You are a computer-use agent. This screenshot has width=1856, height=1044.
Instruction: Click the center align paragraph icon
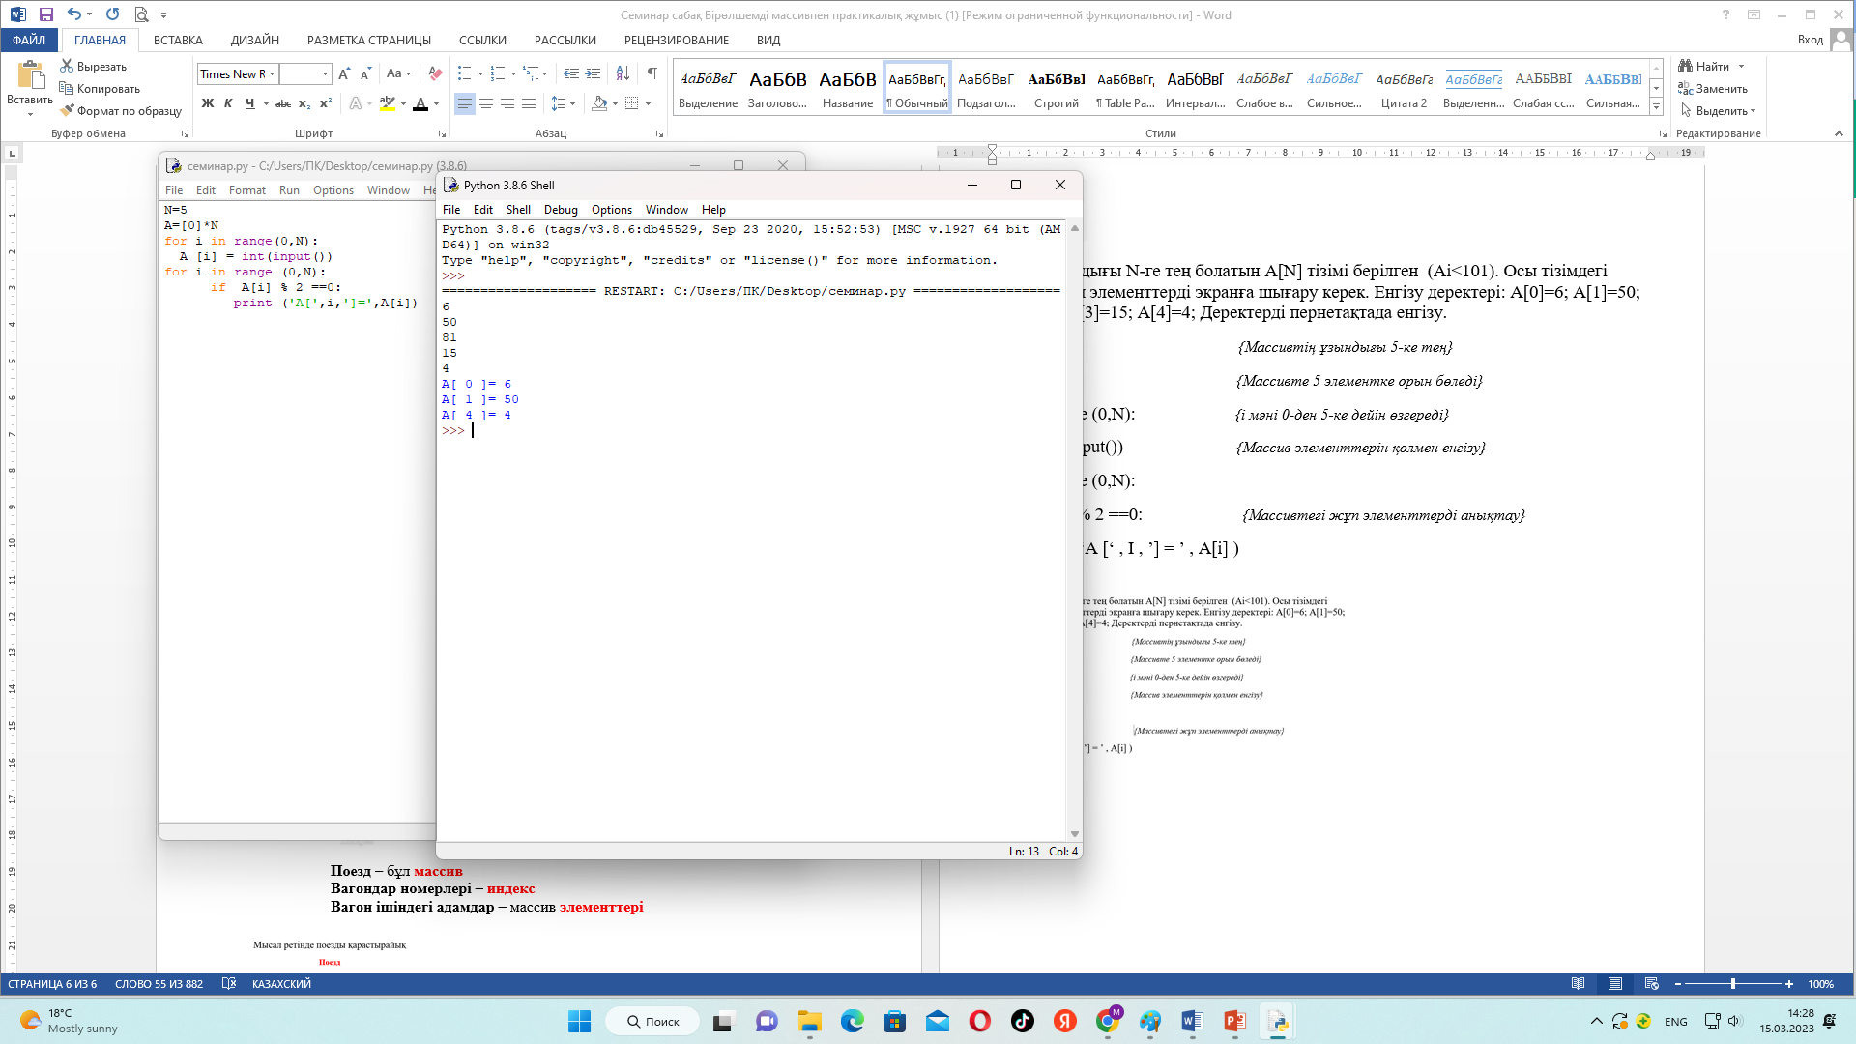pos(486,103)
